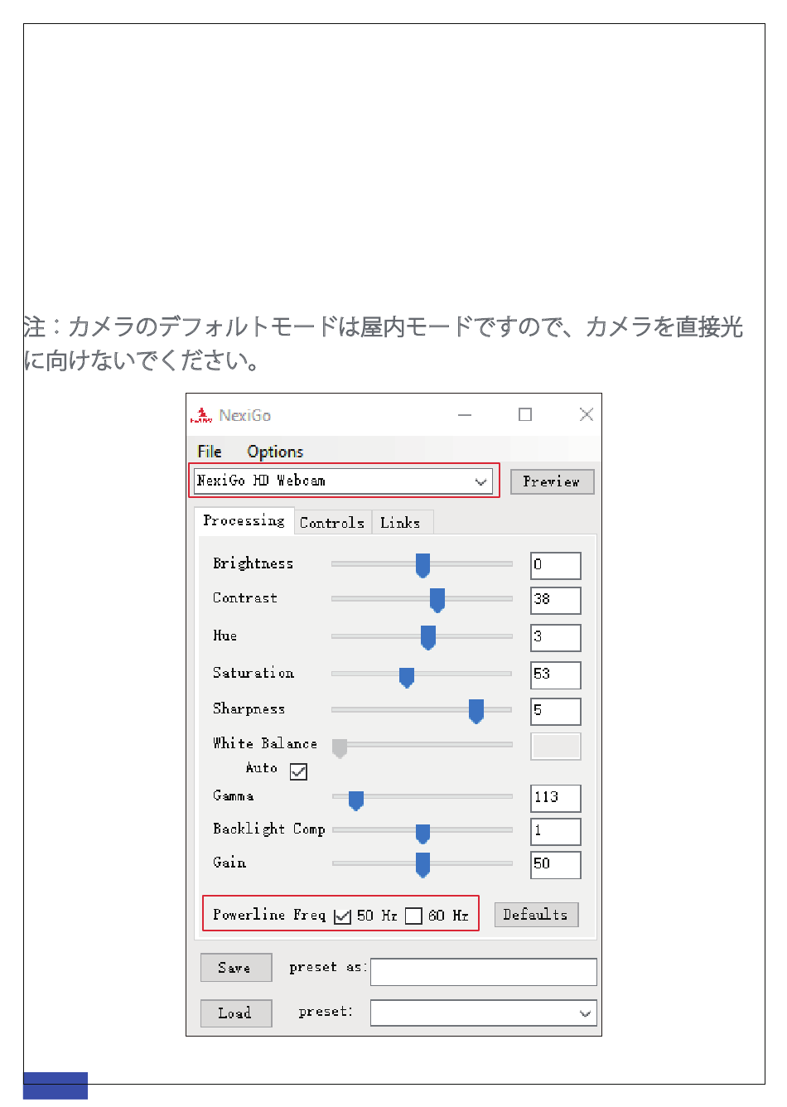The image size is (787, 1107).
Task: Click the 'preset as' name field
Action: [x=484, y=972]
